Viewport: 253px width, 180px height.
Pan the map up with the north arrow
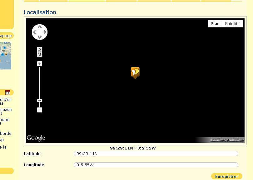coord(40,27)
